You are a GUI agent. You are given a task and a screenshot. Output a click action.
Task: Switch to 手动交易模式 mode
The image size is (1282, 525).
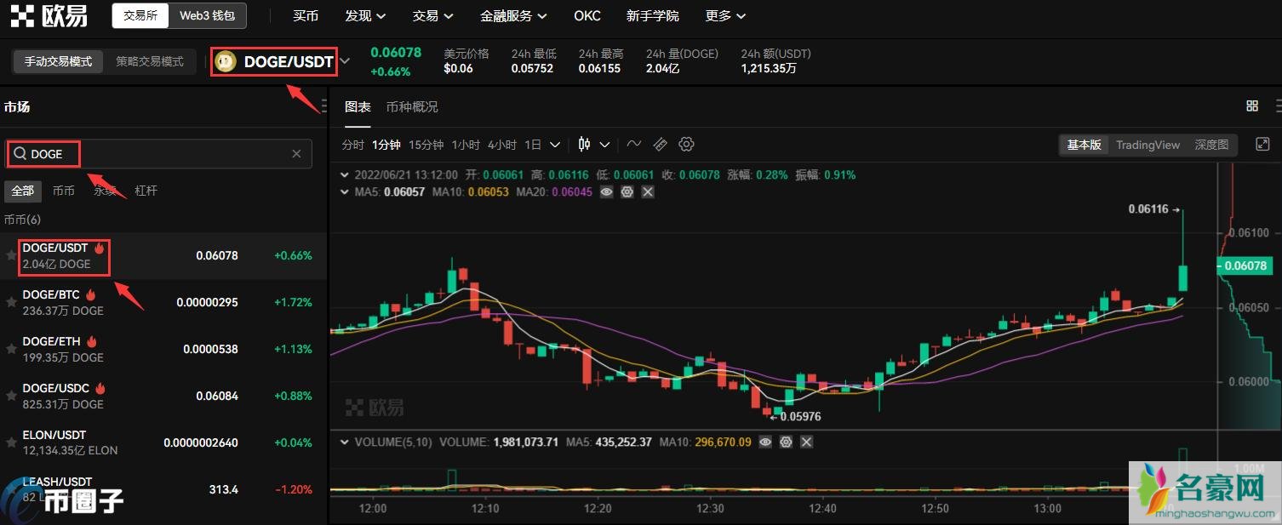[x=58, y=61]
